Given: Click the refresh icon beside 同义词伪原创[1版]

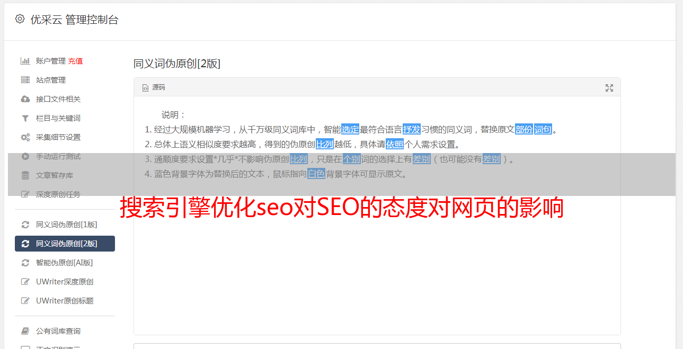Looking at the screenshot, I should click(x=25, y=225).
